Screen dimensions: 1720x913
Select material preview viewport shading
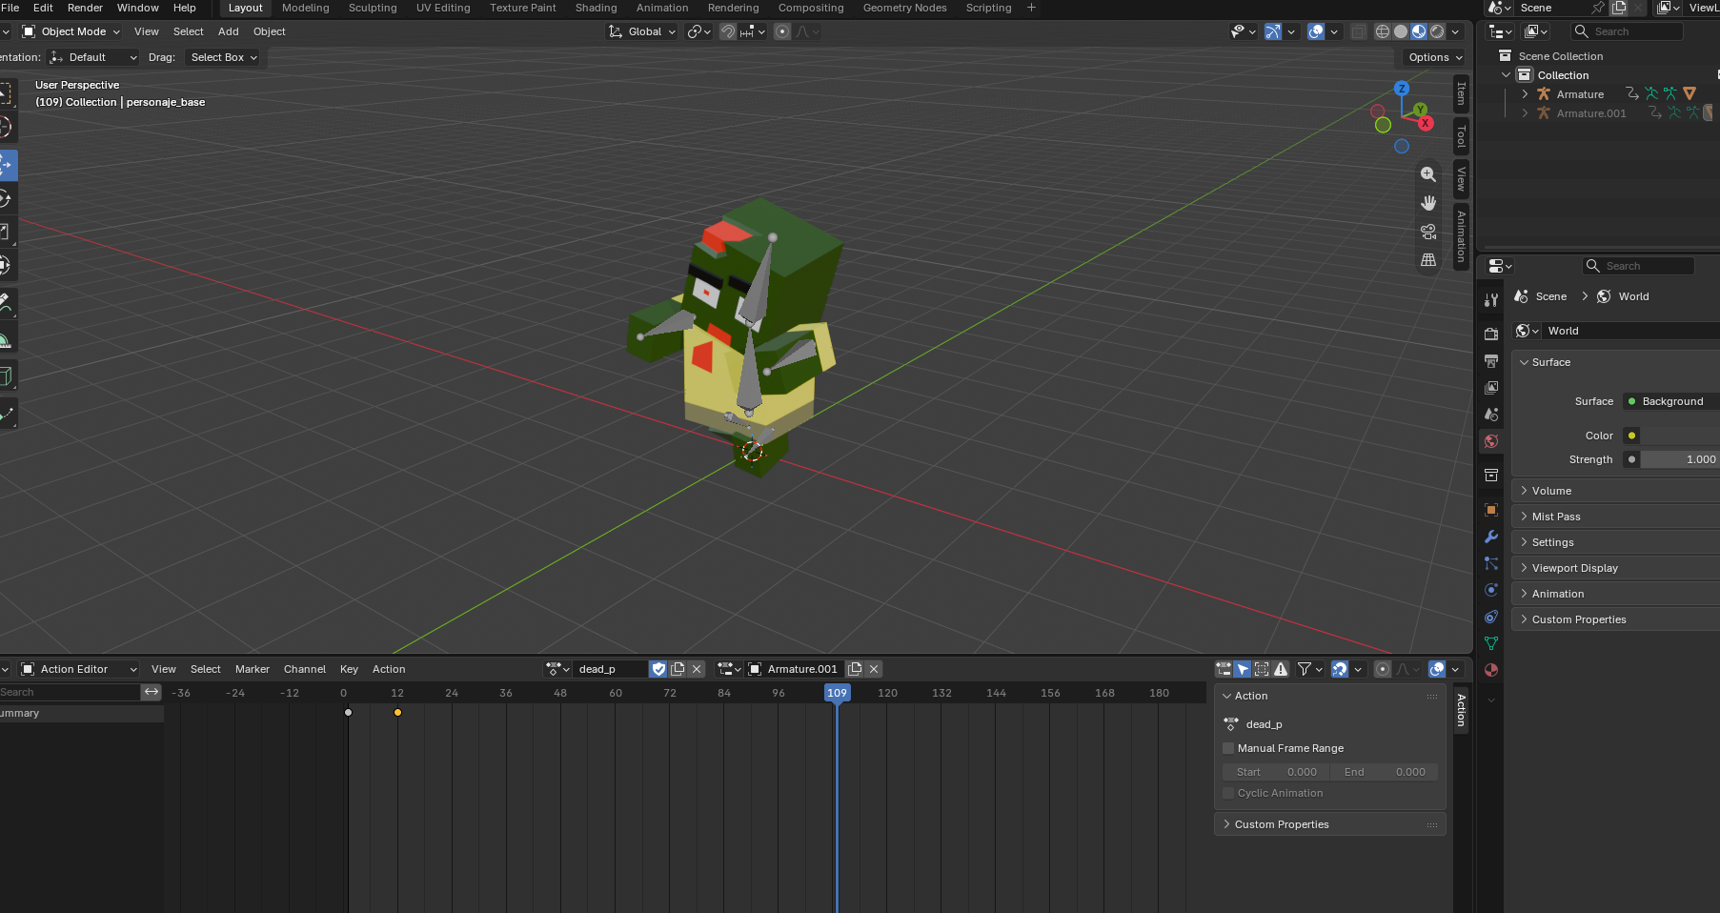(1419, 31)
